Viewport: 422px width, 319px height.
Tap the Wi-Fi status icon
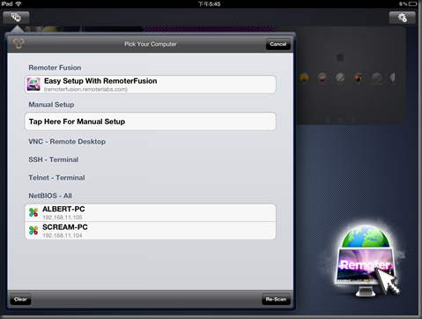[x=19, y=4]
